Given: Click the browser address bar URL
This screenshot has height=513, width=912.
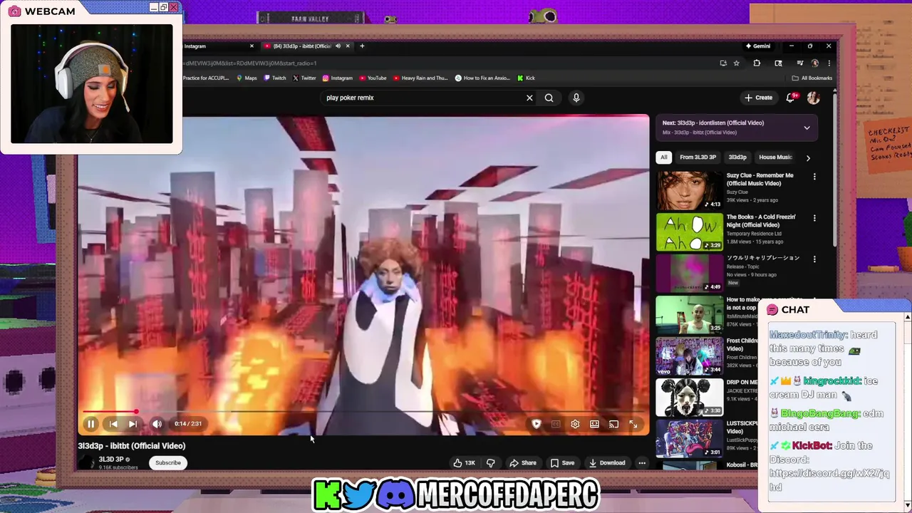Looking at the screenshot, I should (249, 63).
